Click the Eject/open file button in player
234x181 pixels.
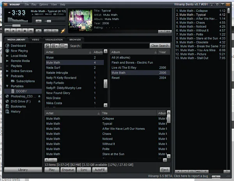(x=39, y=31)
